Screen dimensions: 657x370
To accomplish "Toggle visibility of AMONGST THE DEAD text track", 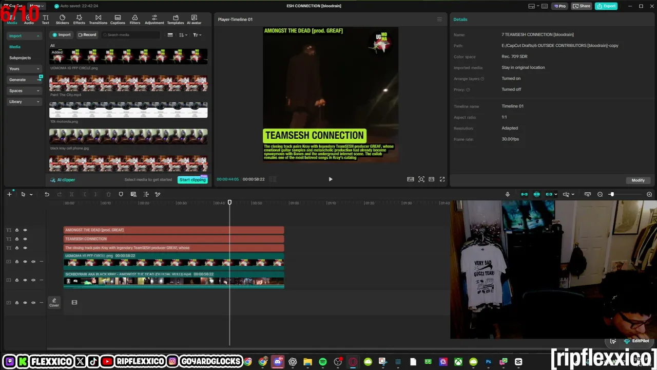I will pyautogui.click(x=25, y=230).
